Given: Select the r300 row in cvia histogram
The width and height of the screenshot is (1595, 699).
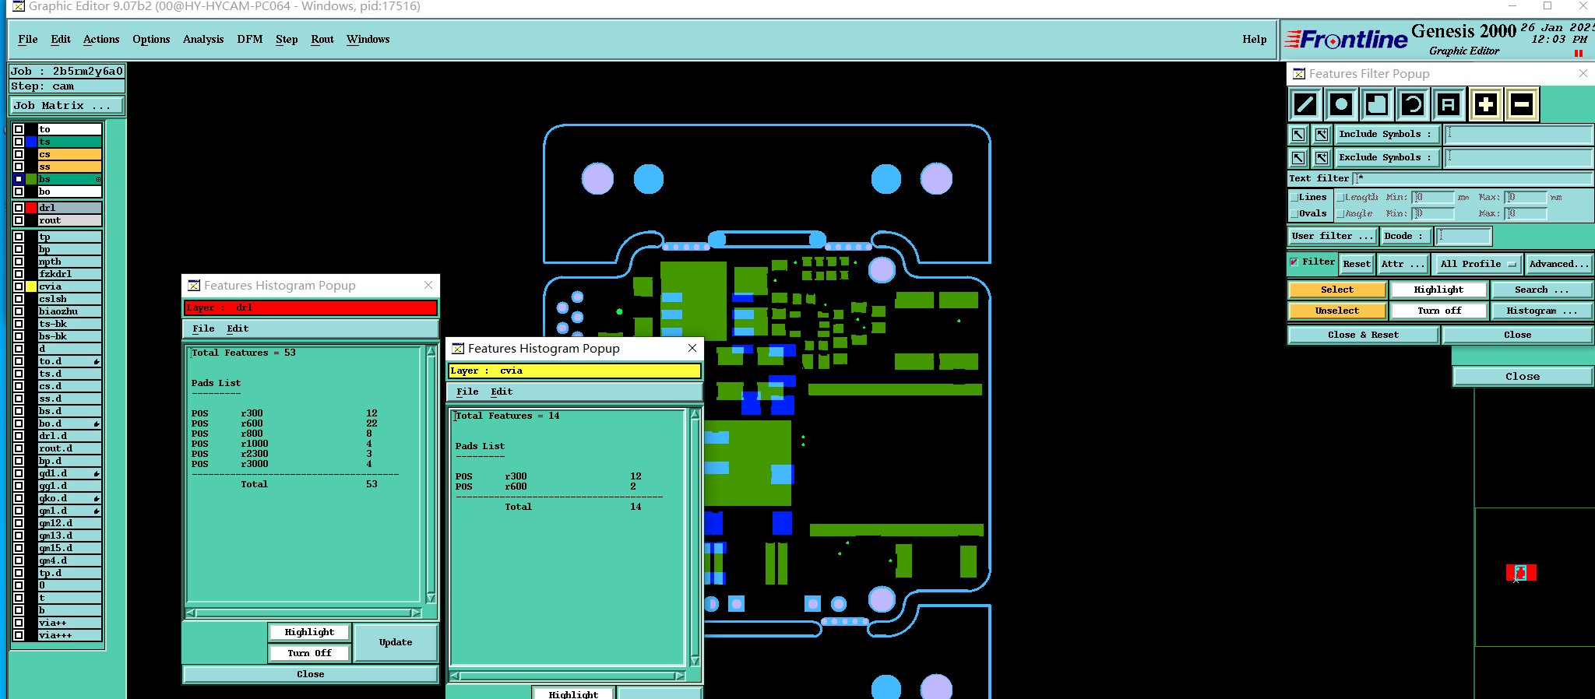Looking at the screenshot, I should pos(548,476).
